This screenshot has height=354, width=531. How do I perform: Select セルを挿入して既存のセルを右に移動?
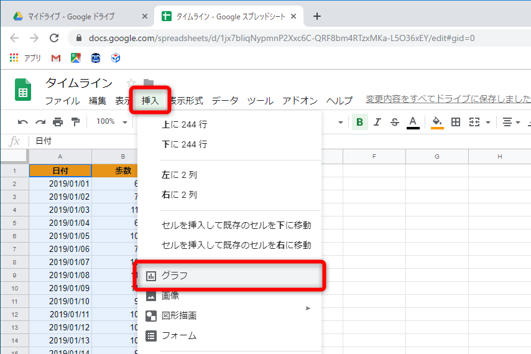(229, 245)
